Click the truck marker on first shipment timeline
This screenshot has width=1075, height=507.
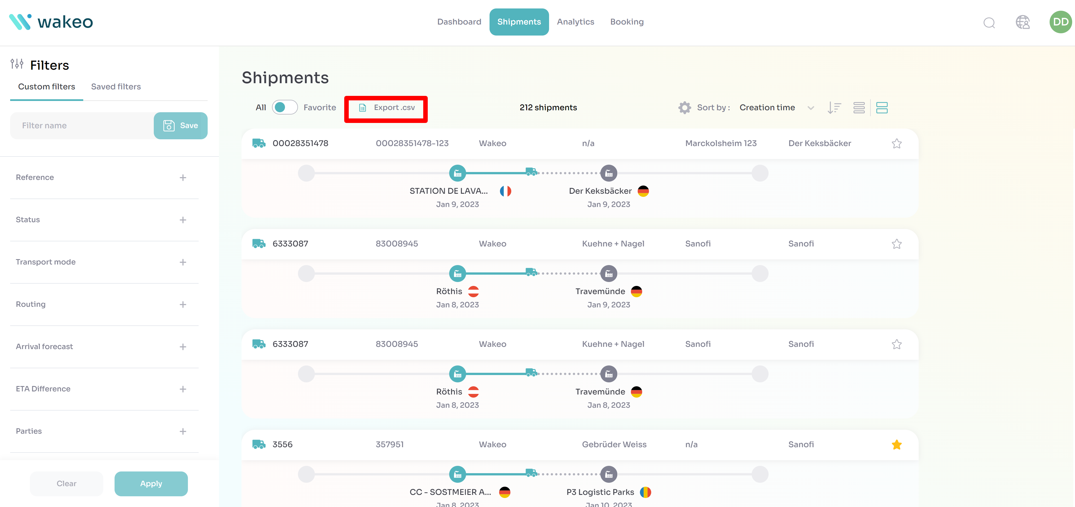pyautogui.click(x=531, y=171)
